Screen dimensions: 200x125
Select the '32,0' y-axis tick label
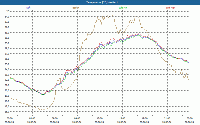[x=7, y=27]
